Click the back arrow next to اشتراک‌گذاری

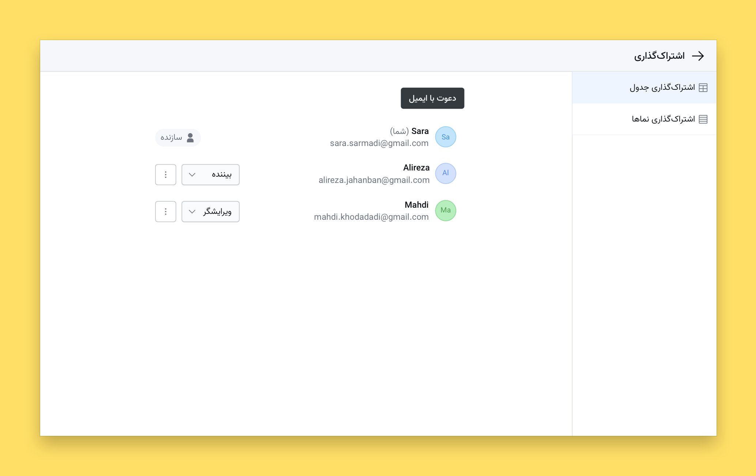point(698,56)
